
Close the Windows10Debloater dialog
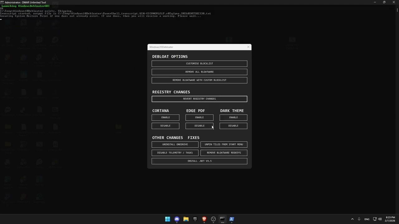coord(248,47)
